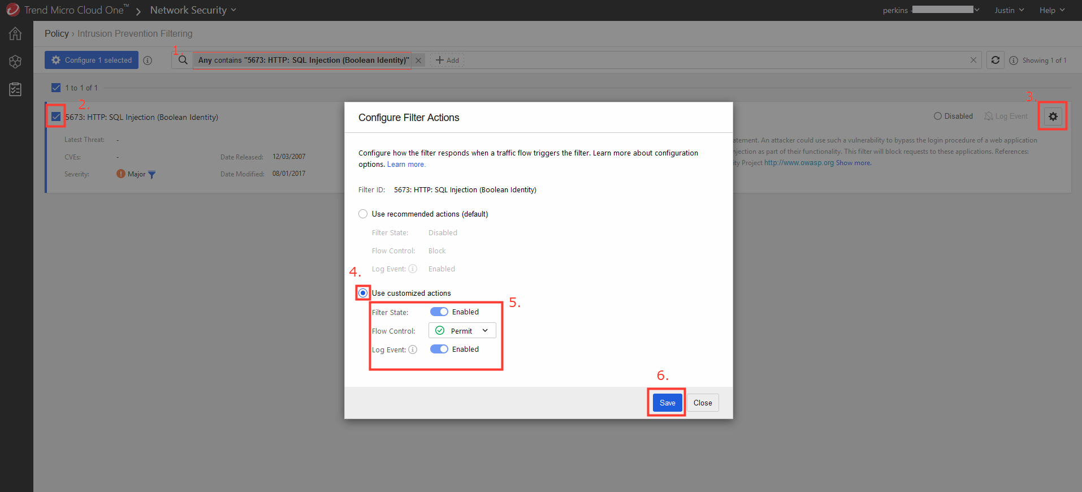1082x492 pixels.
Task: Click the Log Event info icon in customized actions
Action: click(x=413, y=349)
